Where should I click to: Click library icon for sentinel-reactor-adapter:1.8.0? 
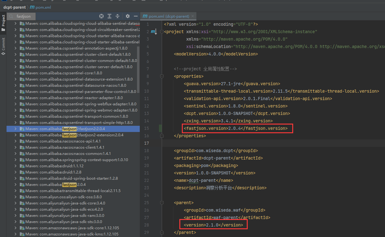click(22, 98)
